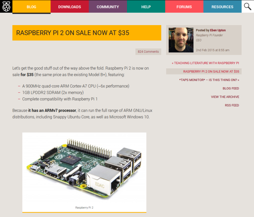This screenshot has width=254, height=217.
Task: Open the Blog Feed link
Action: [231, 88]
